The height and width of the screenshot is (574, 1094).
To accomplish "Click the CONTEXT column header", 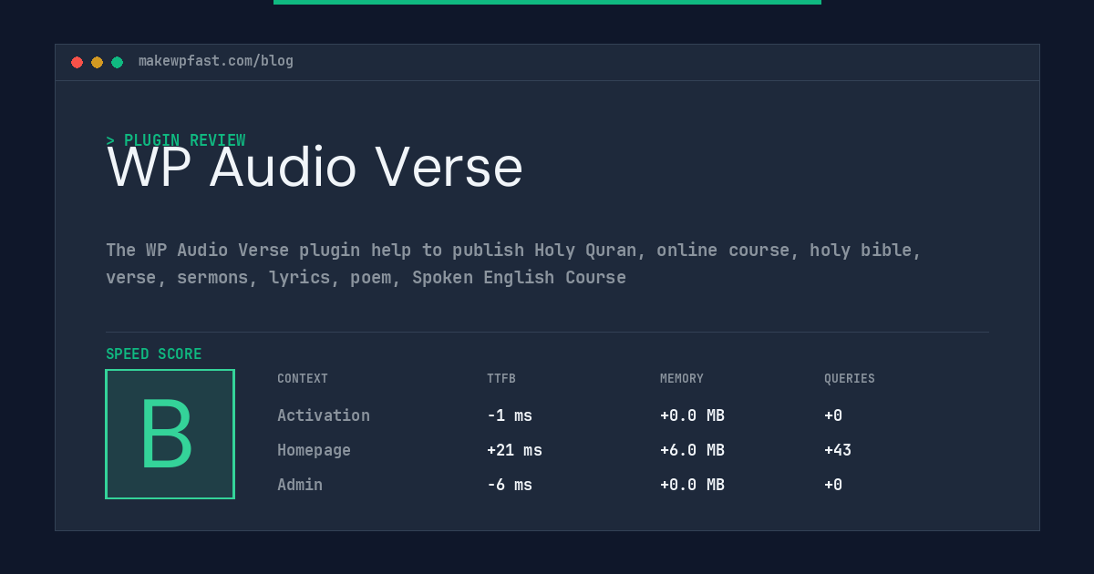I will [x=303, y=379].
